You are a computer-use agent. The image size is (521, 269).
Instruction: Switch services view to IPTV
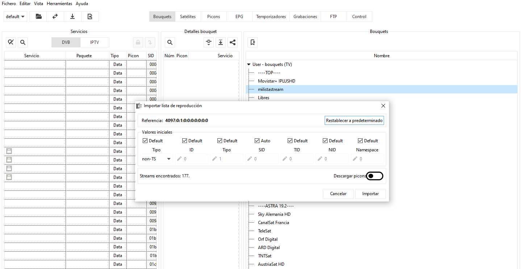pyautogui.click(x=95, y=42)
